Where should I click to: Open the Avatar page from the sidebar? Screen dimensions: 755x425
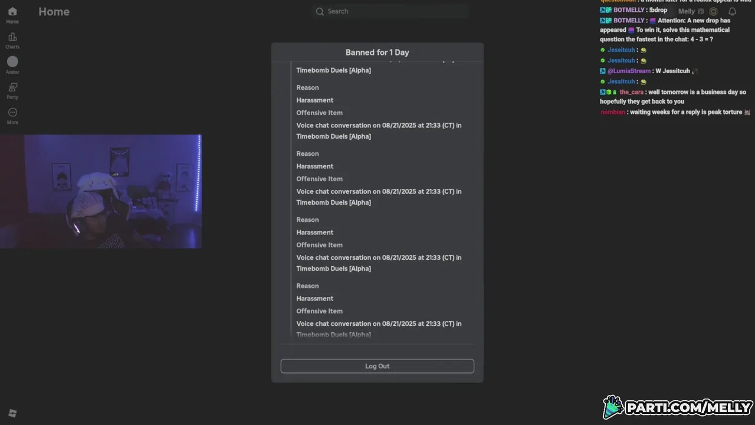tap(12, 66)
